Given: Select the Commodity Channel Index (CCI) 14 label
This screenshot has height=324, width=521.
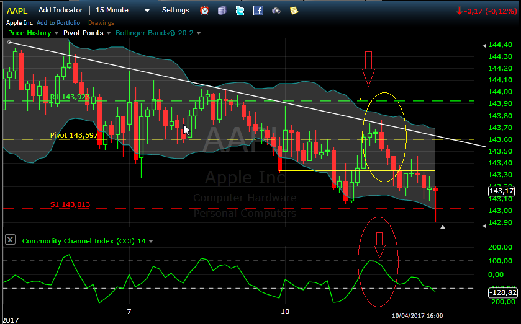Looking at the screenshot, I should 84,241.
